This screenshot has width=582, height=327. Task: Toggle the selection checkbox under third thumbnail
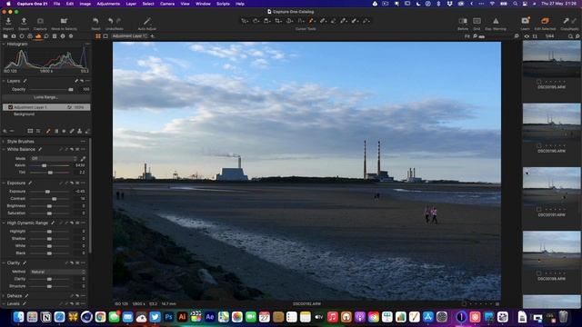[x=539, y=210]
